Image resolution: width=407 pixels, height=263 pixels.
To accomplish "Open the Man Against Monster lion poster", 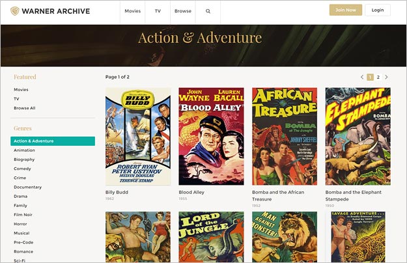I will click(x=285, y=237).
